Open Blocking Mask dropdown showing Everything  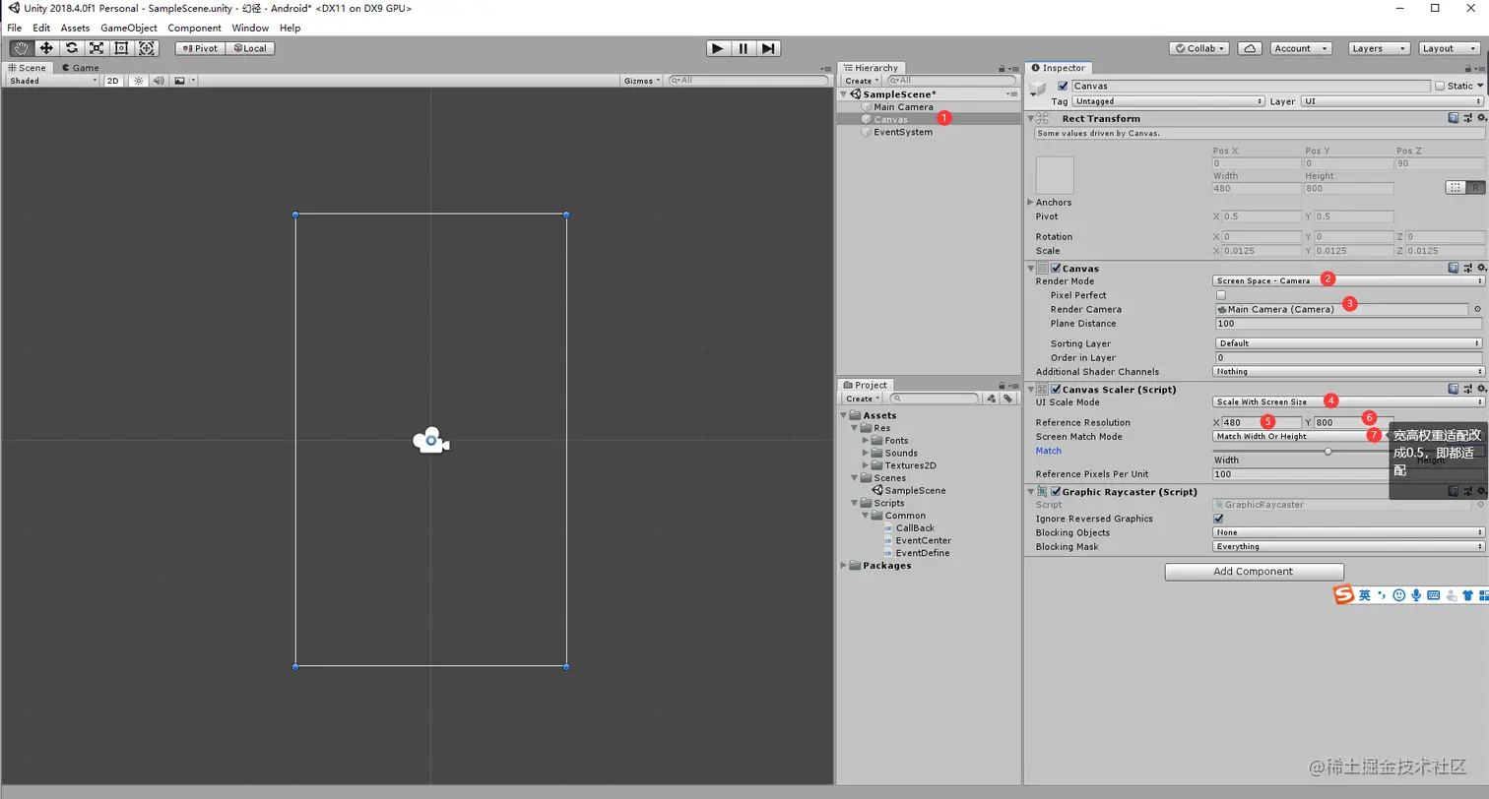[1348, 546]
